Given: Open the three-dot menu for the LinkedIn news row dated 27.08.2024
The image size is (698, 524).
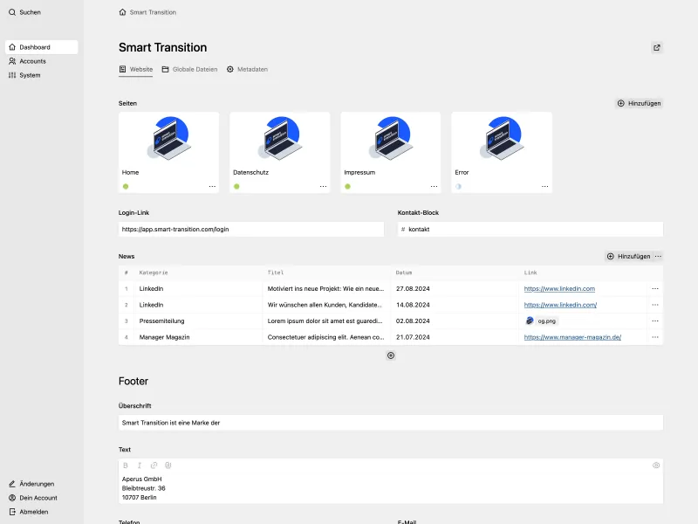Looking at the screenshot, I should tap(655, 288).
